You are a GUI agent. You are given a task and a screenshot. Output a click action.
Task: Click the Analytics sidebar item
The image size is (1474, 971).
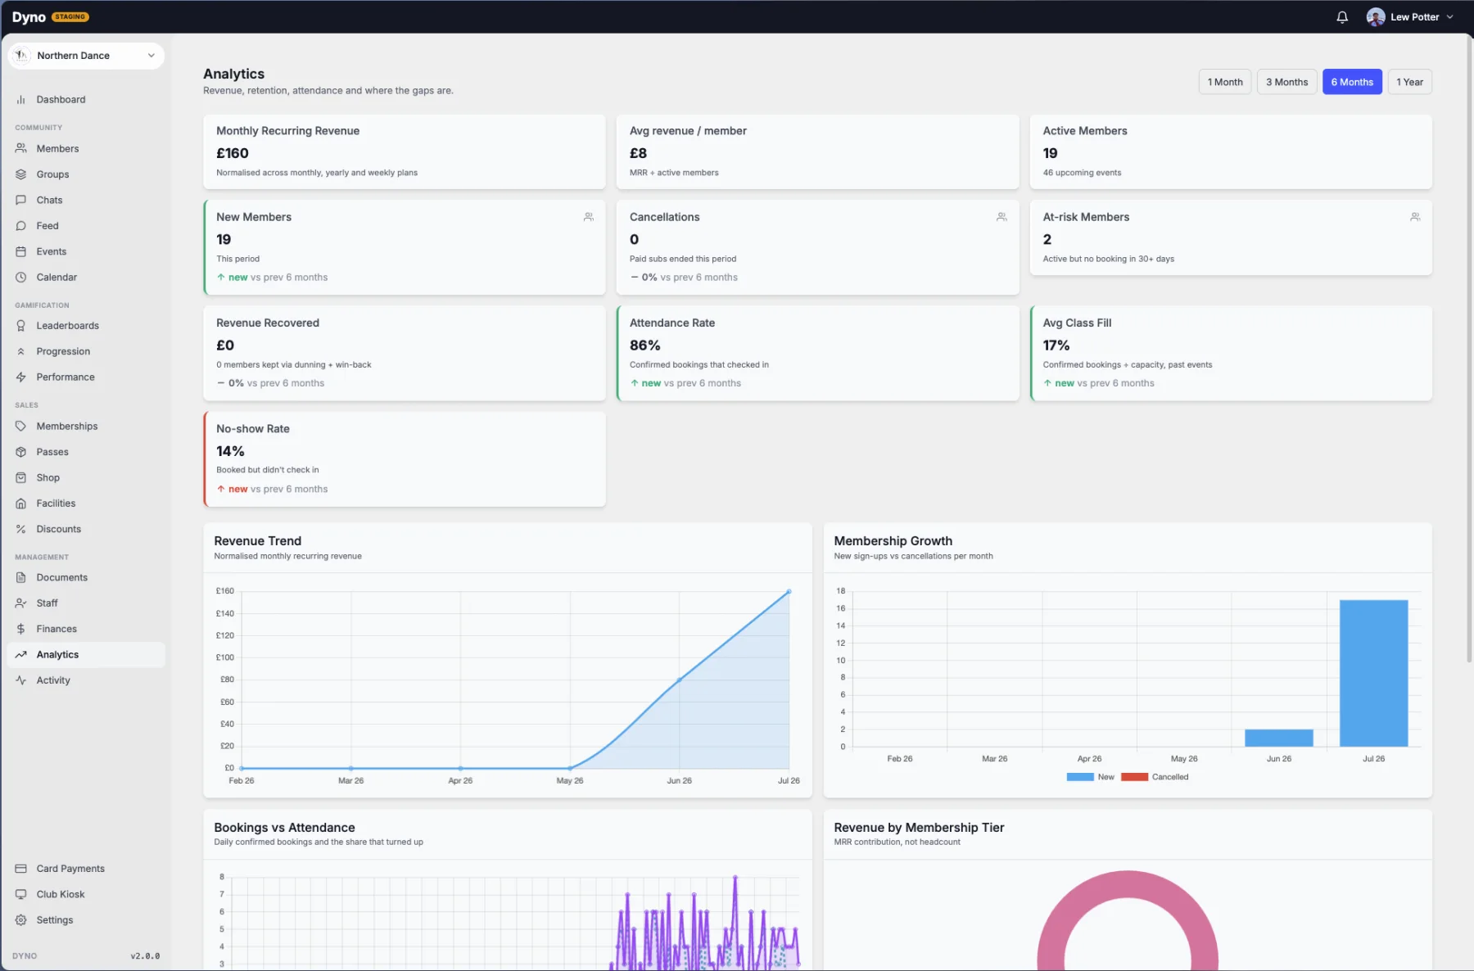pos(86,655)
